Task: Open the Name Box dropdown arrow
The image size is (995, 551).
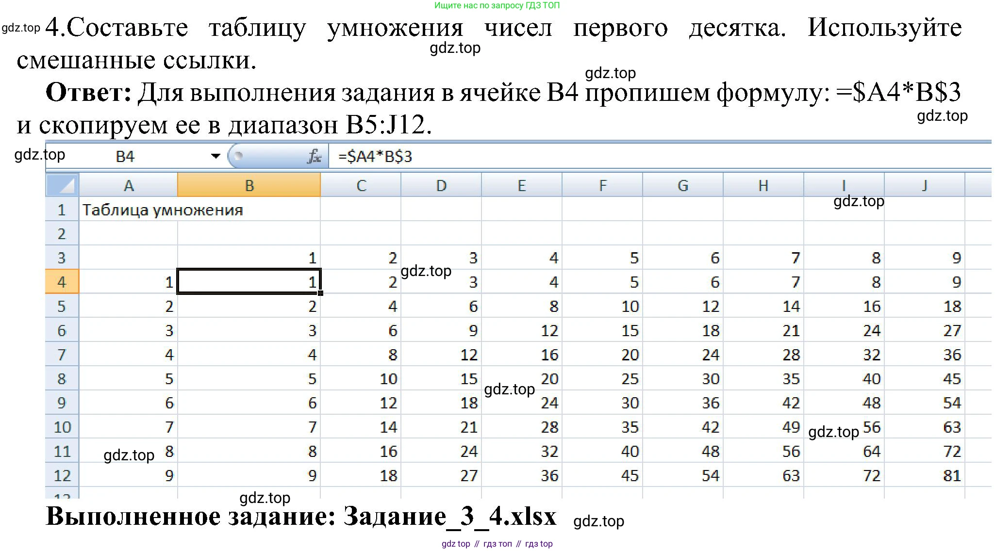Action: [216, 156]
